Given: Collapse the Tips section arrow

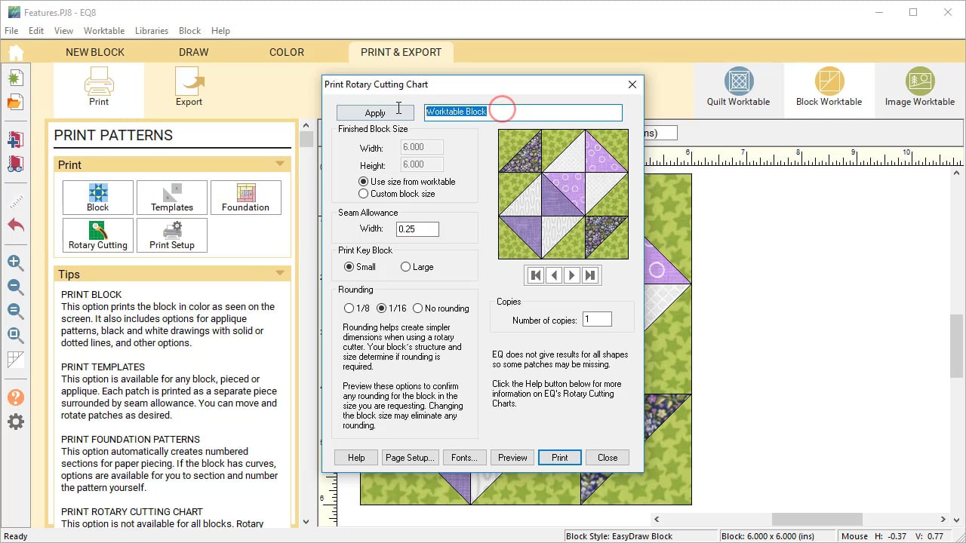Looking at the screenshot, I should (x=280, y=273).
